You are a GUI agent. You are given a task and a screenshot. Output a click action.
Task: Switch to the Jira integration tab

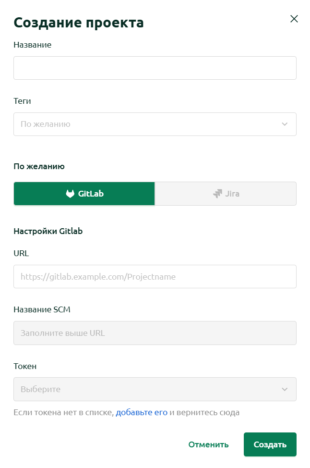click(x=226, y=194)
